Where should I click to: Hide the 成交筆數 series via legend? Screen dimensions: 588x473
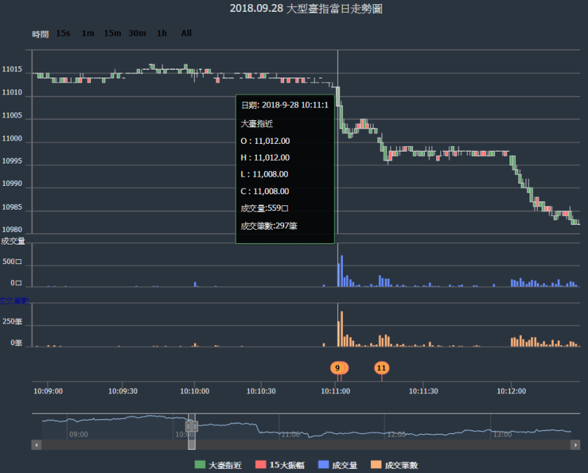point(401,465)
